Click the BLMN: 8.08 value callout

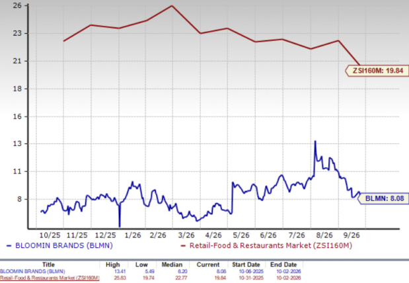(383, 198)
